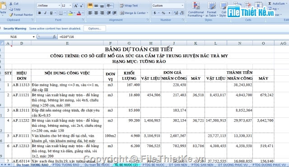Viewport: 289px width, 167px height.
Task: Open the .VnTime font name dropdown
Action: [59, 6]
